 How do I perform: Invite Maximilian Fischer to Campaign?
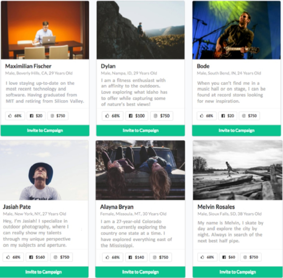pyautogui.click(x=45, y=130)
